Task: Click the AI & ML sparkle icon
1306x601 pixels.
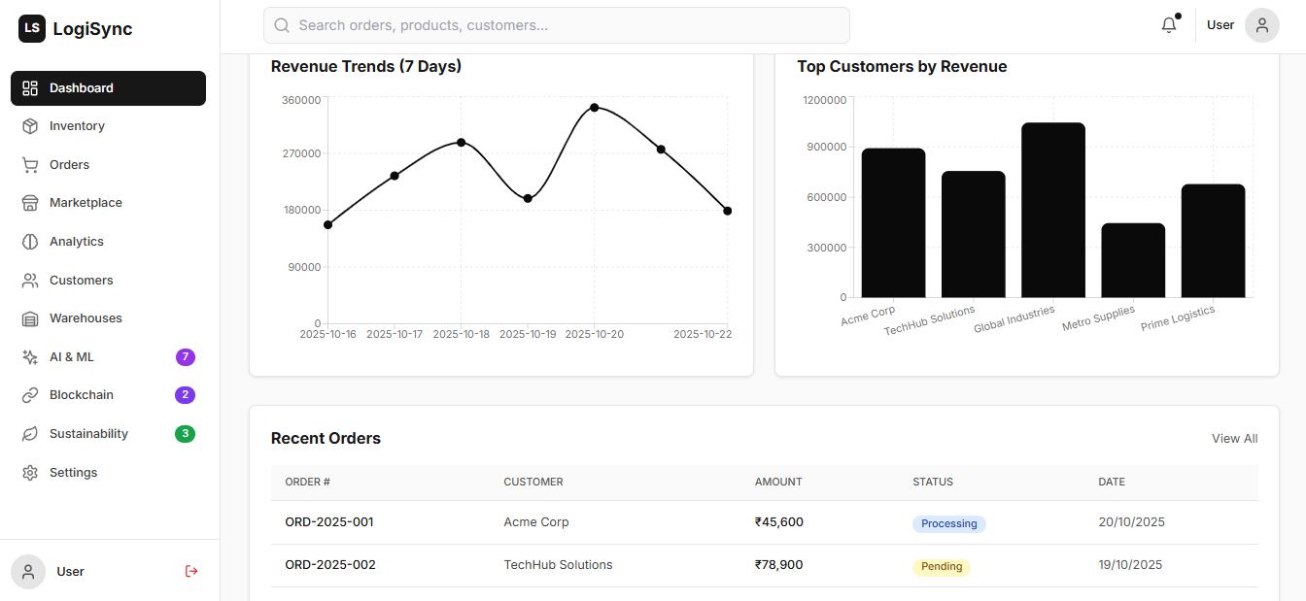Action: 30,357
